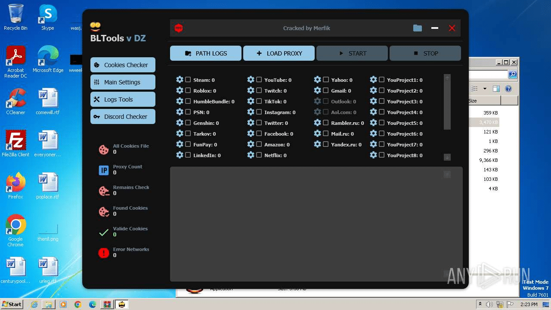Click the Error Networks red alert icon
This screenshot has width=551, height=310.
coord(104,253)
